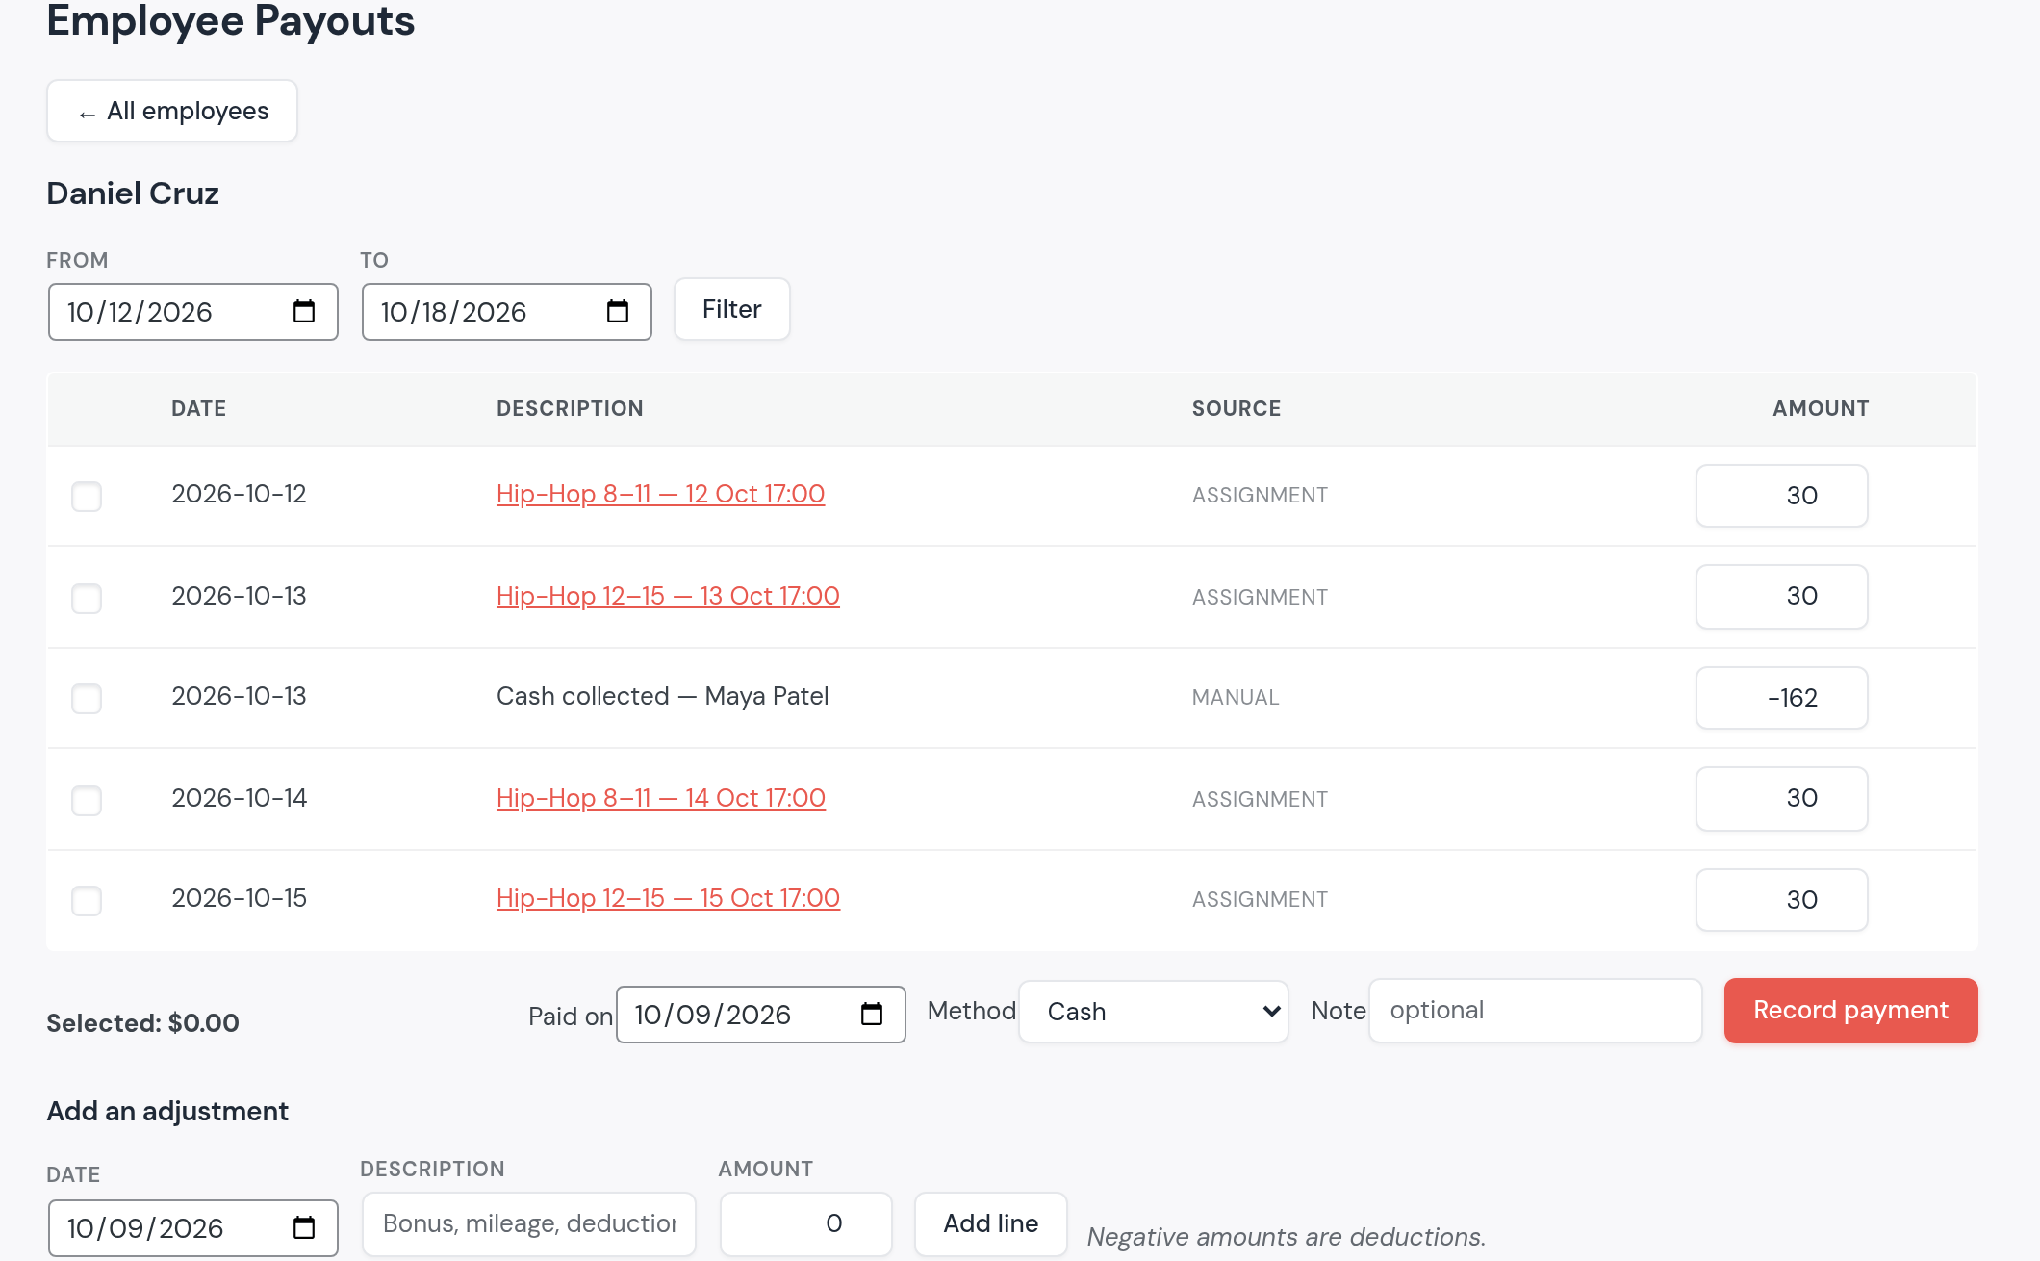Focus the TO date field 10/18/2026
The height and width of the screenshot is (1261, 2040).
pos(507,312)
